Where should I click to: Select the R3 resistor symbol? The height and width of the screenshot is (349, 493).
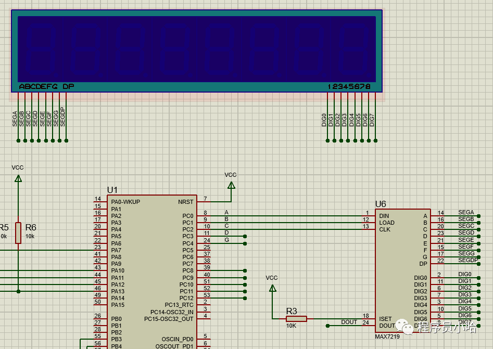coord(296,319)
